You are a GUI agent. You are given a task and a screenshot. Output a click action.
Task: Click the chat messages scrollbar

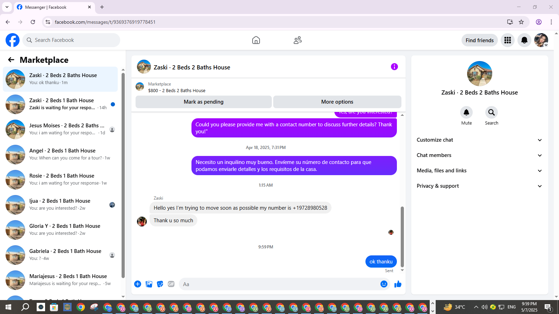[402, 237]
